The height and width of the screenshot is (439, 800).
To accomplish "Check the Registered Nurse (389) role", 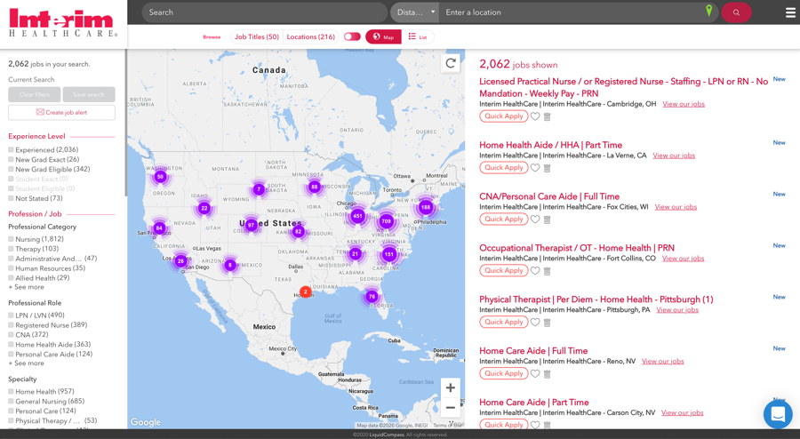I will coord(11,324).
